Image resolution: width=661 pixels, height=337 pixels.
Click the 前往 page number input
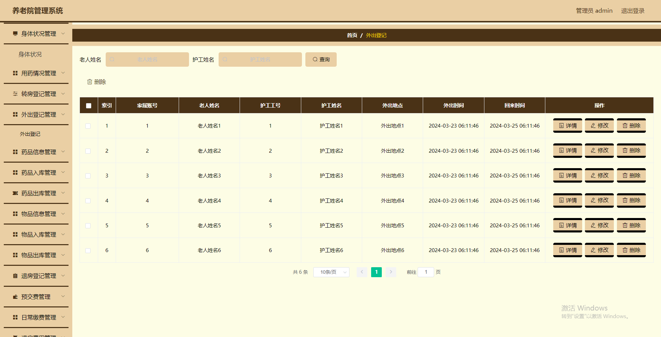(426, 272)
